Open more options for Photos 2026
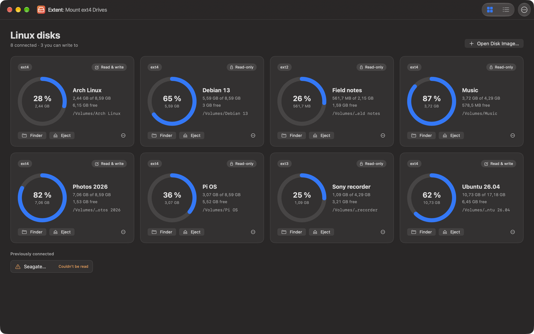 pos(123,232)
